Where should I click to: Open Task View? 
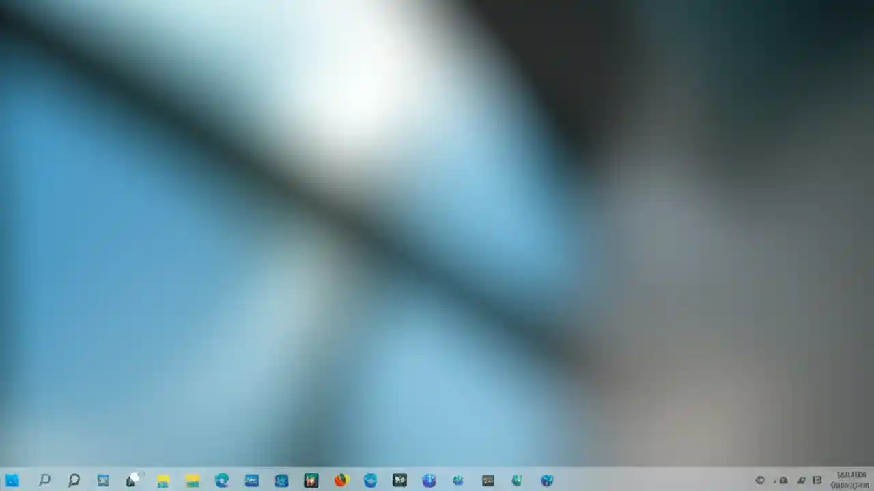(103, 480)
